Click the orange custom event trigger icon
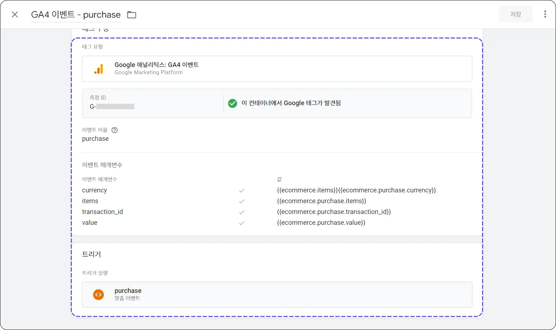The image size is (556, 330). [x=98, y=295]
